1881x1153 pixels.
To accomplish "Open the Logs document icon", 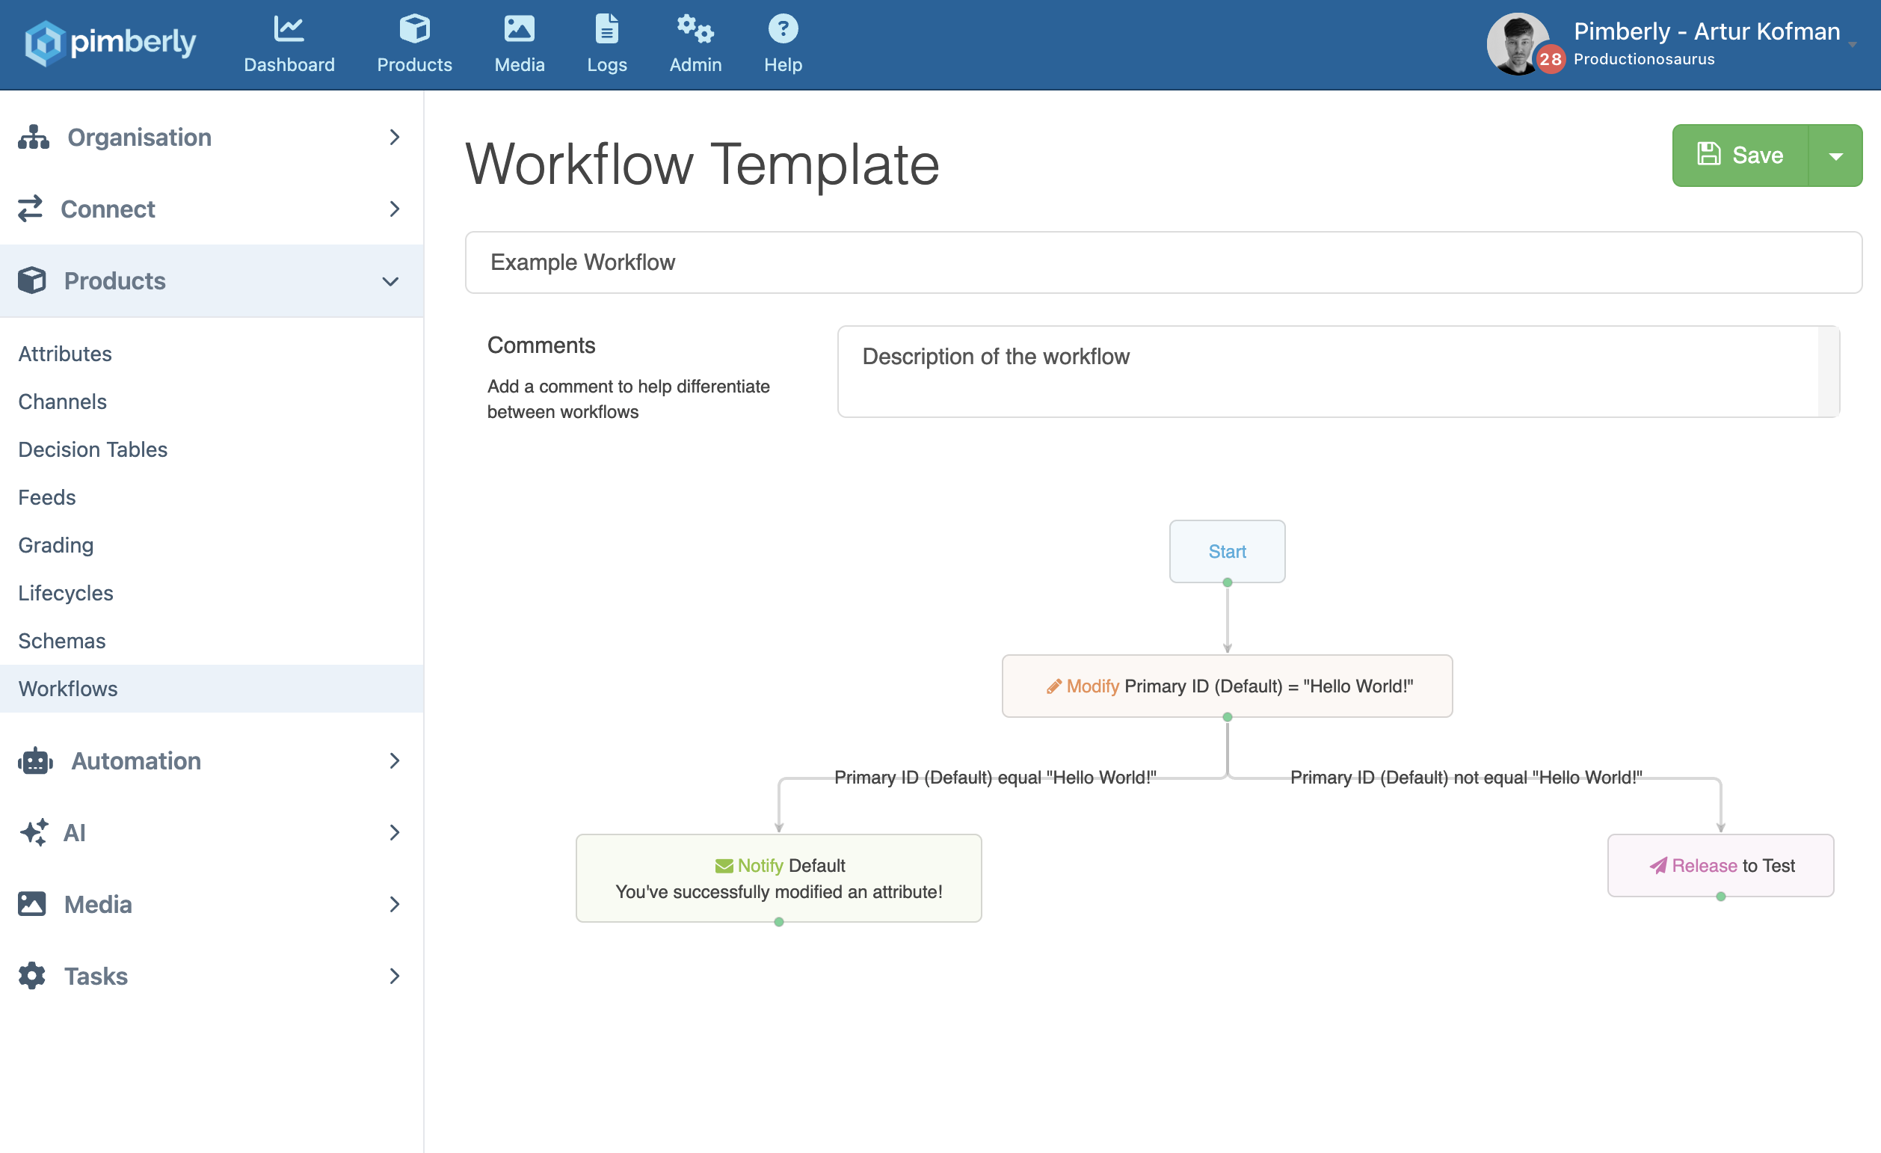I will coord(606,29).
